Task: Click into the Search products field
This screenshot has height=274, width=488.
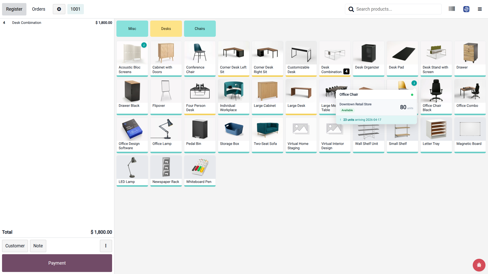Action: [x=393, y=9]
